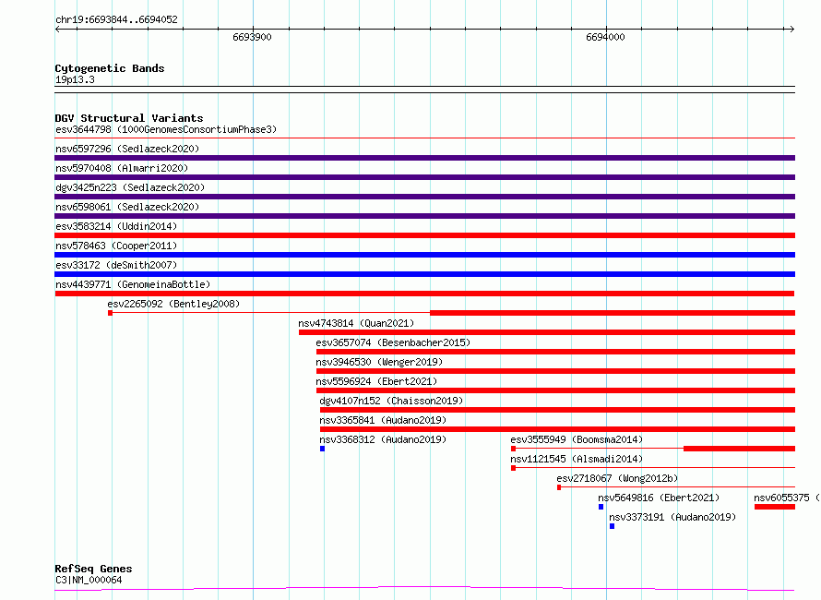Click the short red bar under nsv6055375
Image resolution: width=821 pixels, height=600 pixels.
(774, 507)
